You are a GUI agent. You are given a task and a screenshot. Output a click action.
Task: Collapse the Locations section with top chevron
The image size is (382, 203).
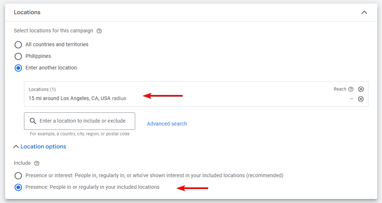click(x=364, y=12)
